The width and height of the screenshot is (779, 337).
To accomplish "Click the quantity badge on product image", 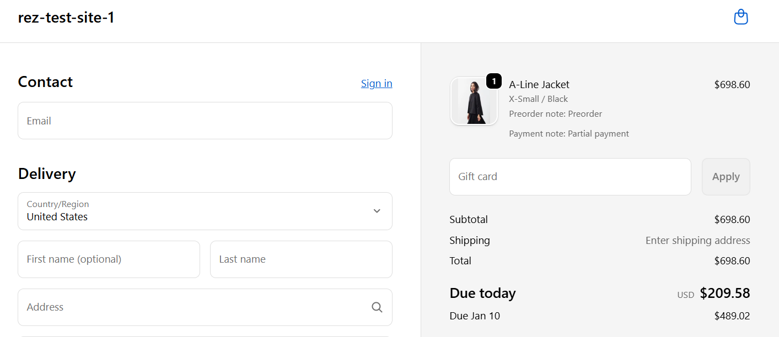I will coord(494,81).
